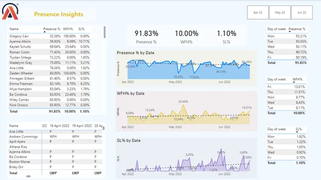Click the Presence % by Date chart title
Image resolution: width=321 pixels, height=180 pixels.
click(x=135, y=53)
